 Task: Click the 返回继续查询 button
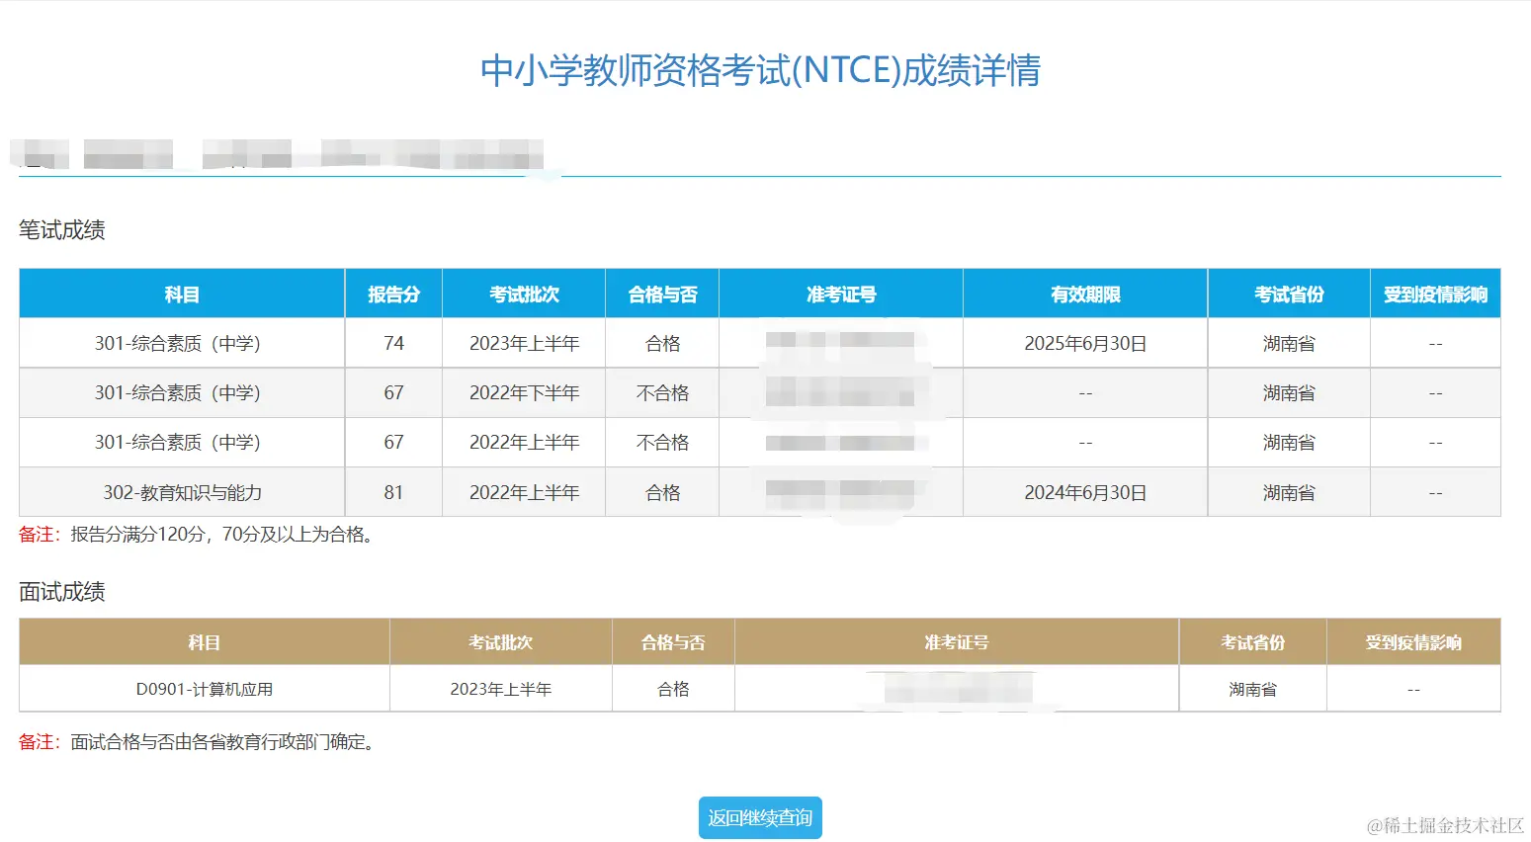[760, 818]
